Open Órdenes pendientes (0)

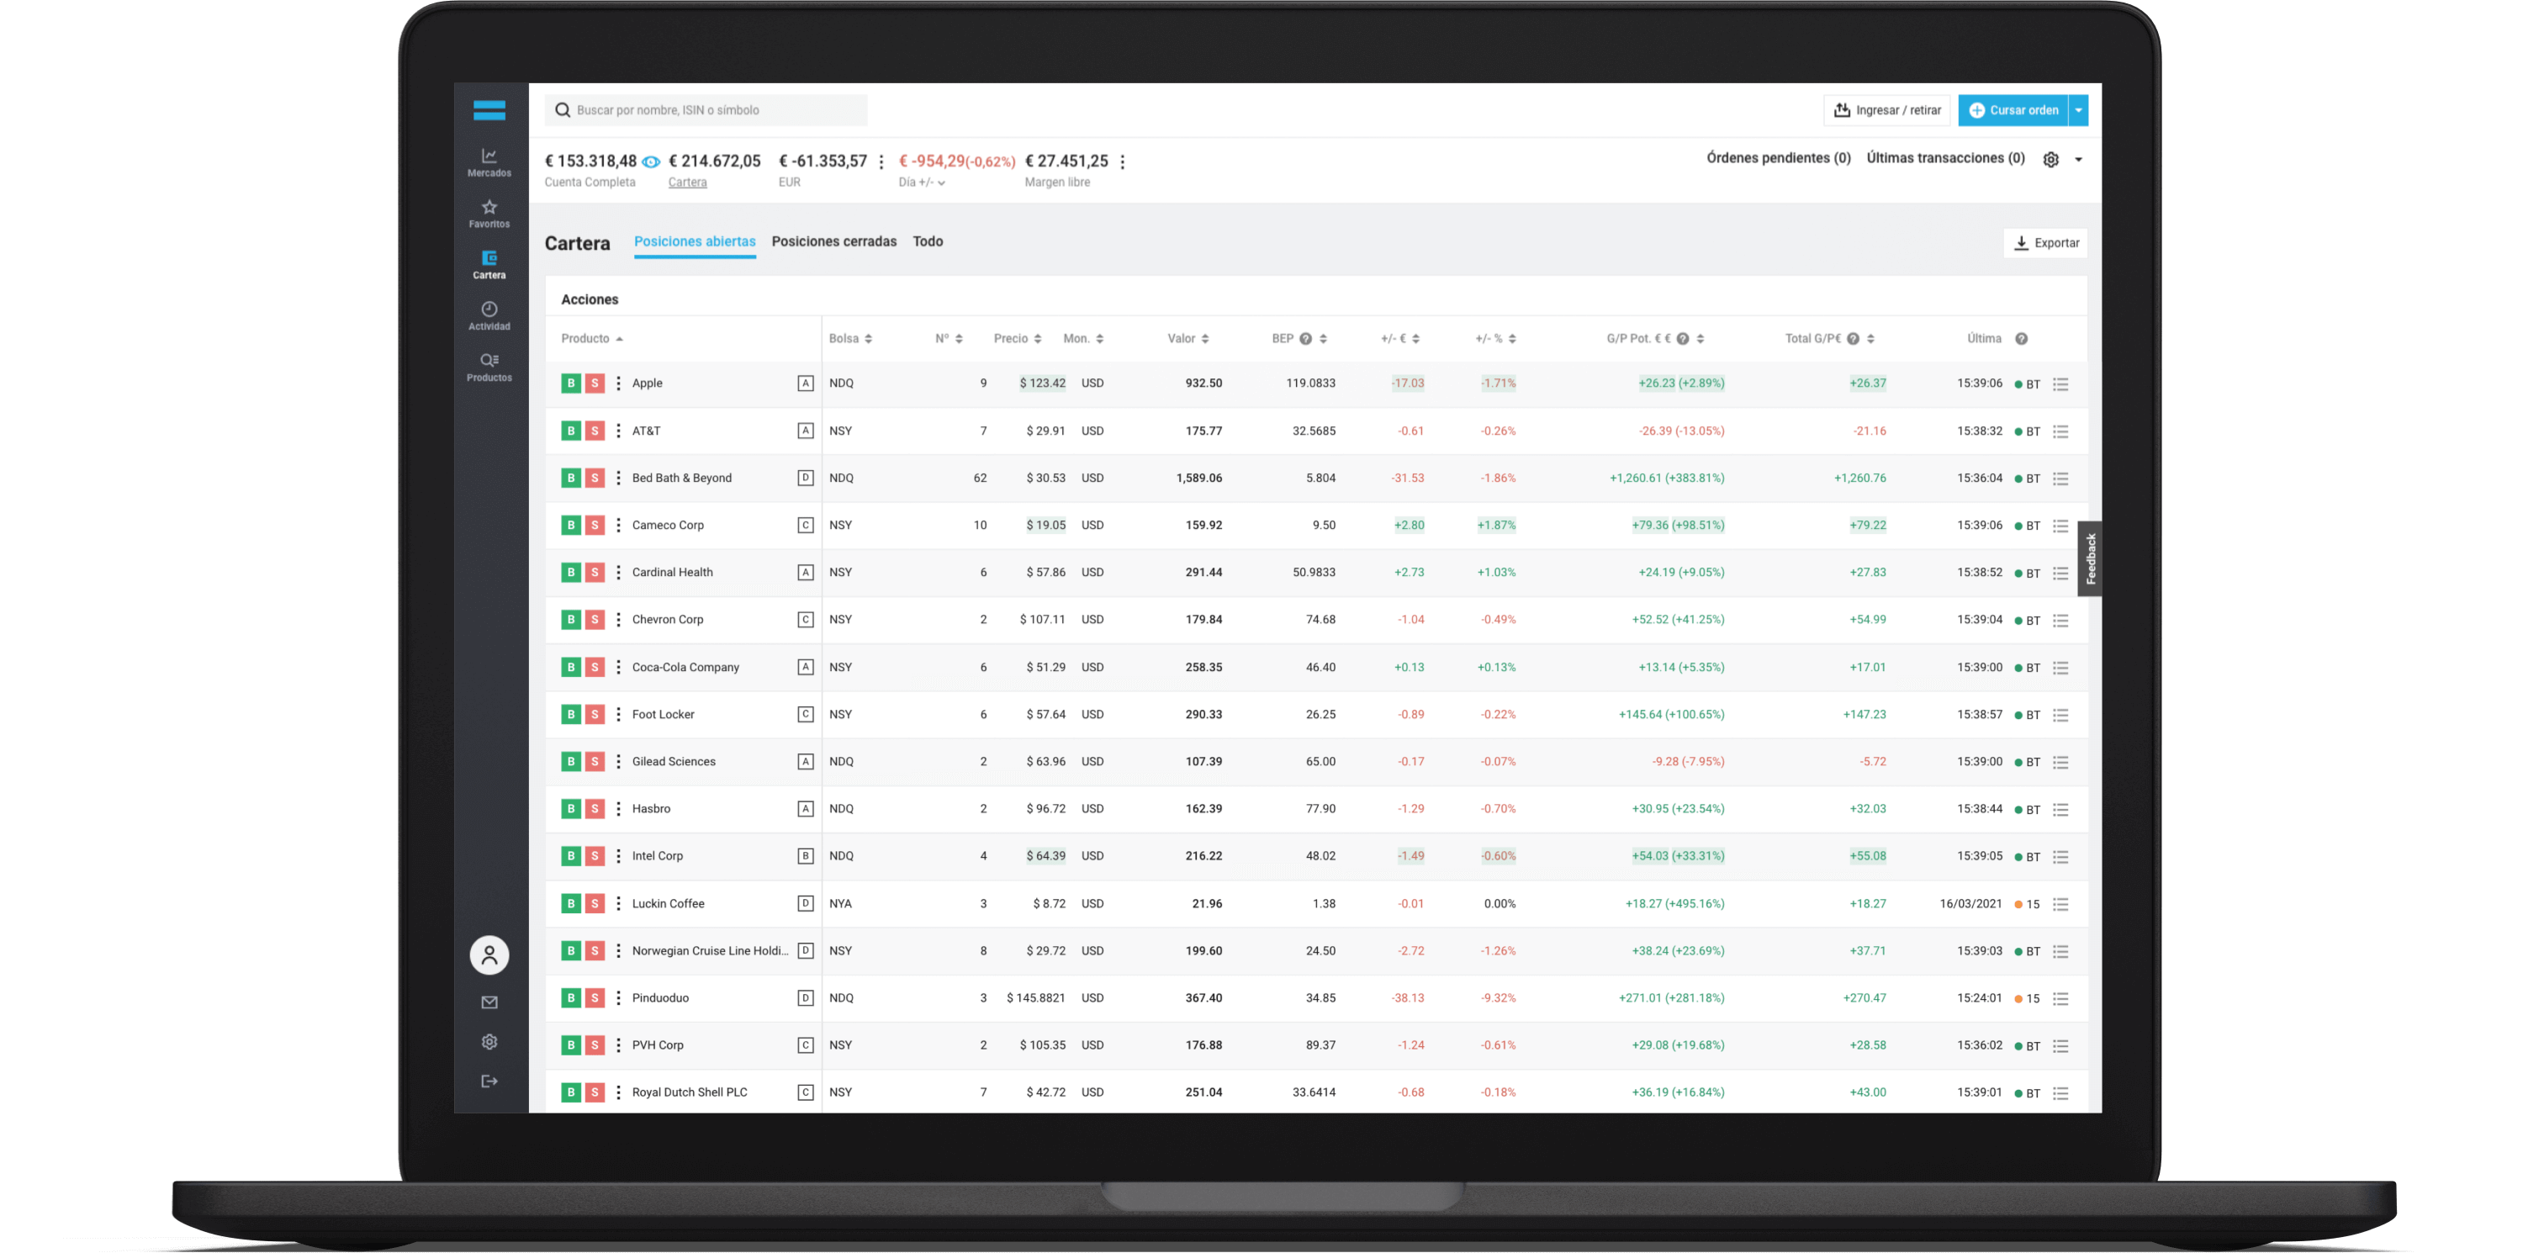[1778, 158]
